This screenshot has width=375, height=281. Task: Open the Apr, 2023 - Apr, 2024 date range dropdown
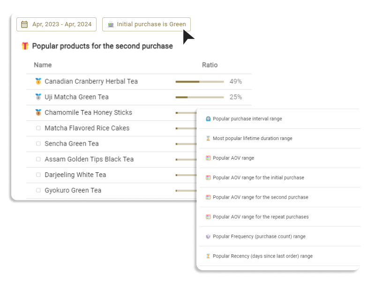click(x=56, y=24)
